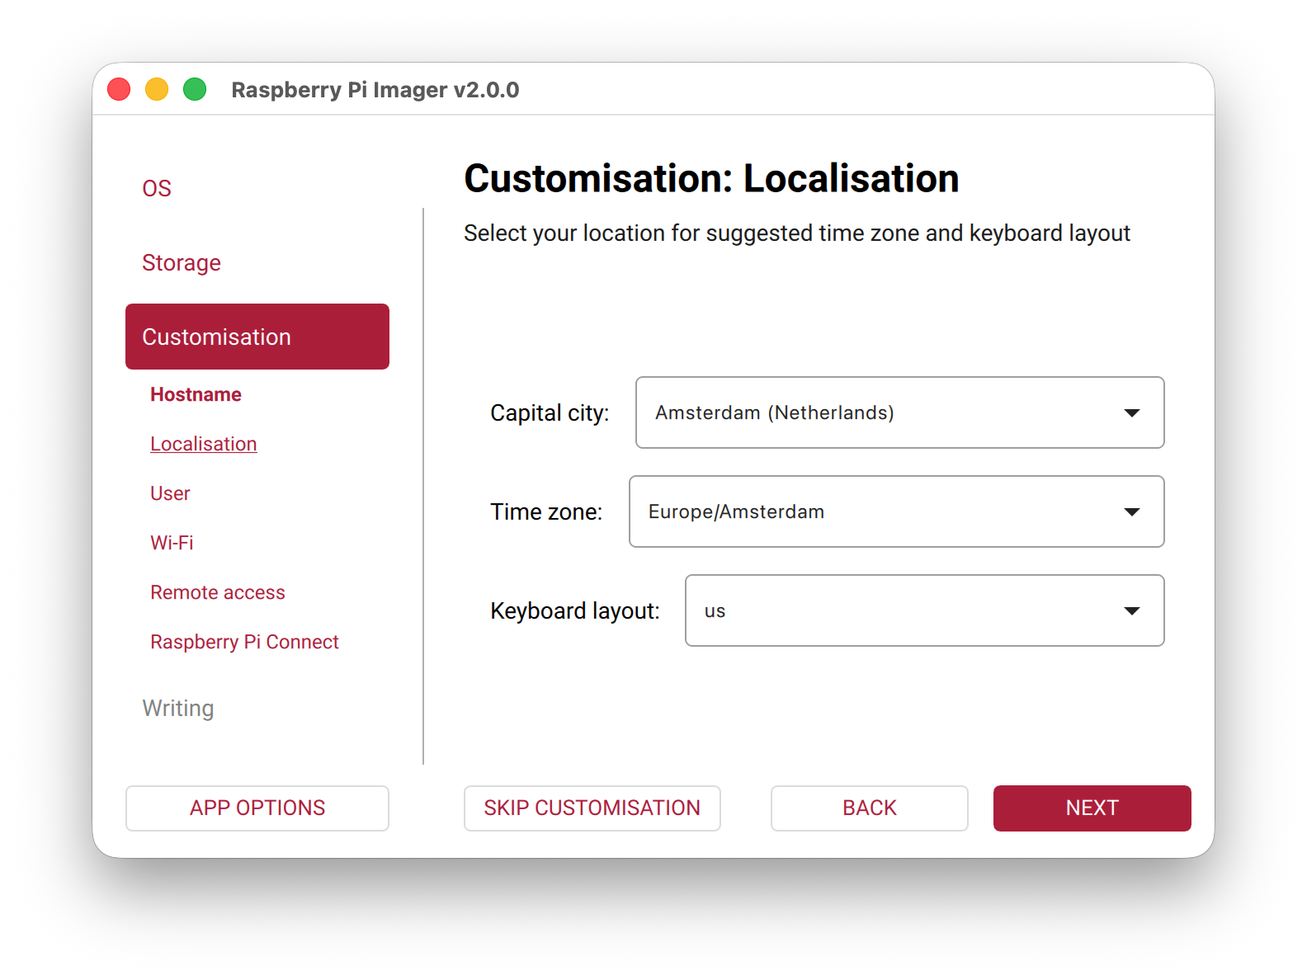Open APP OPTIONS
Screen dimensions: 1307x980
(257, 808)
